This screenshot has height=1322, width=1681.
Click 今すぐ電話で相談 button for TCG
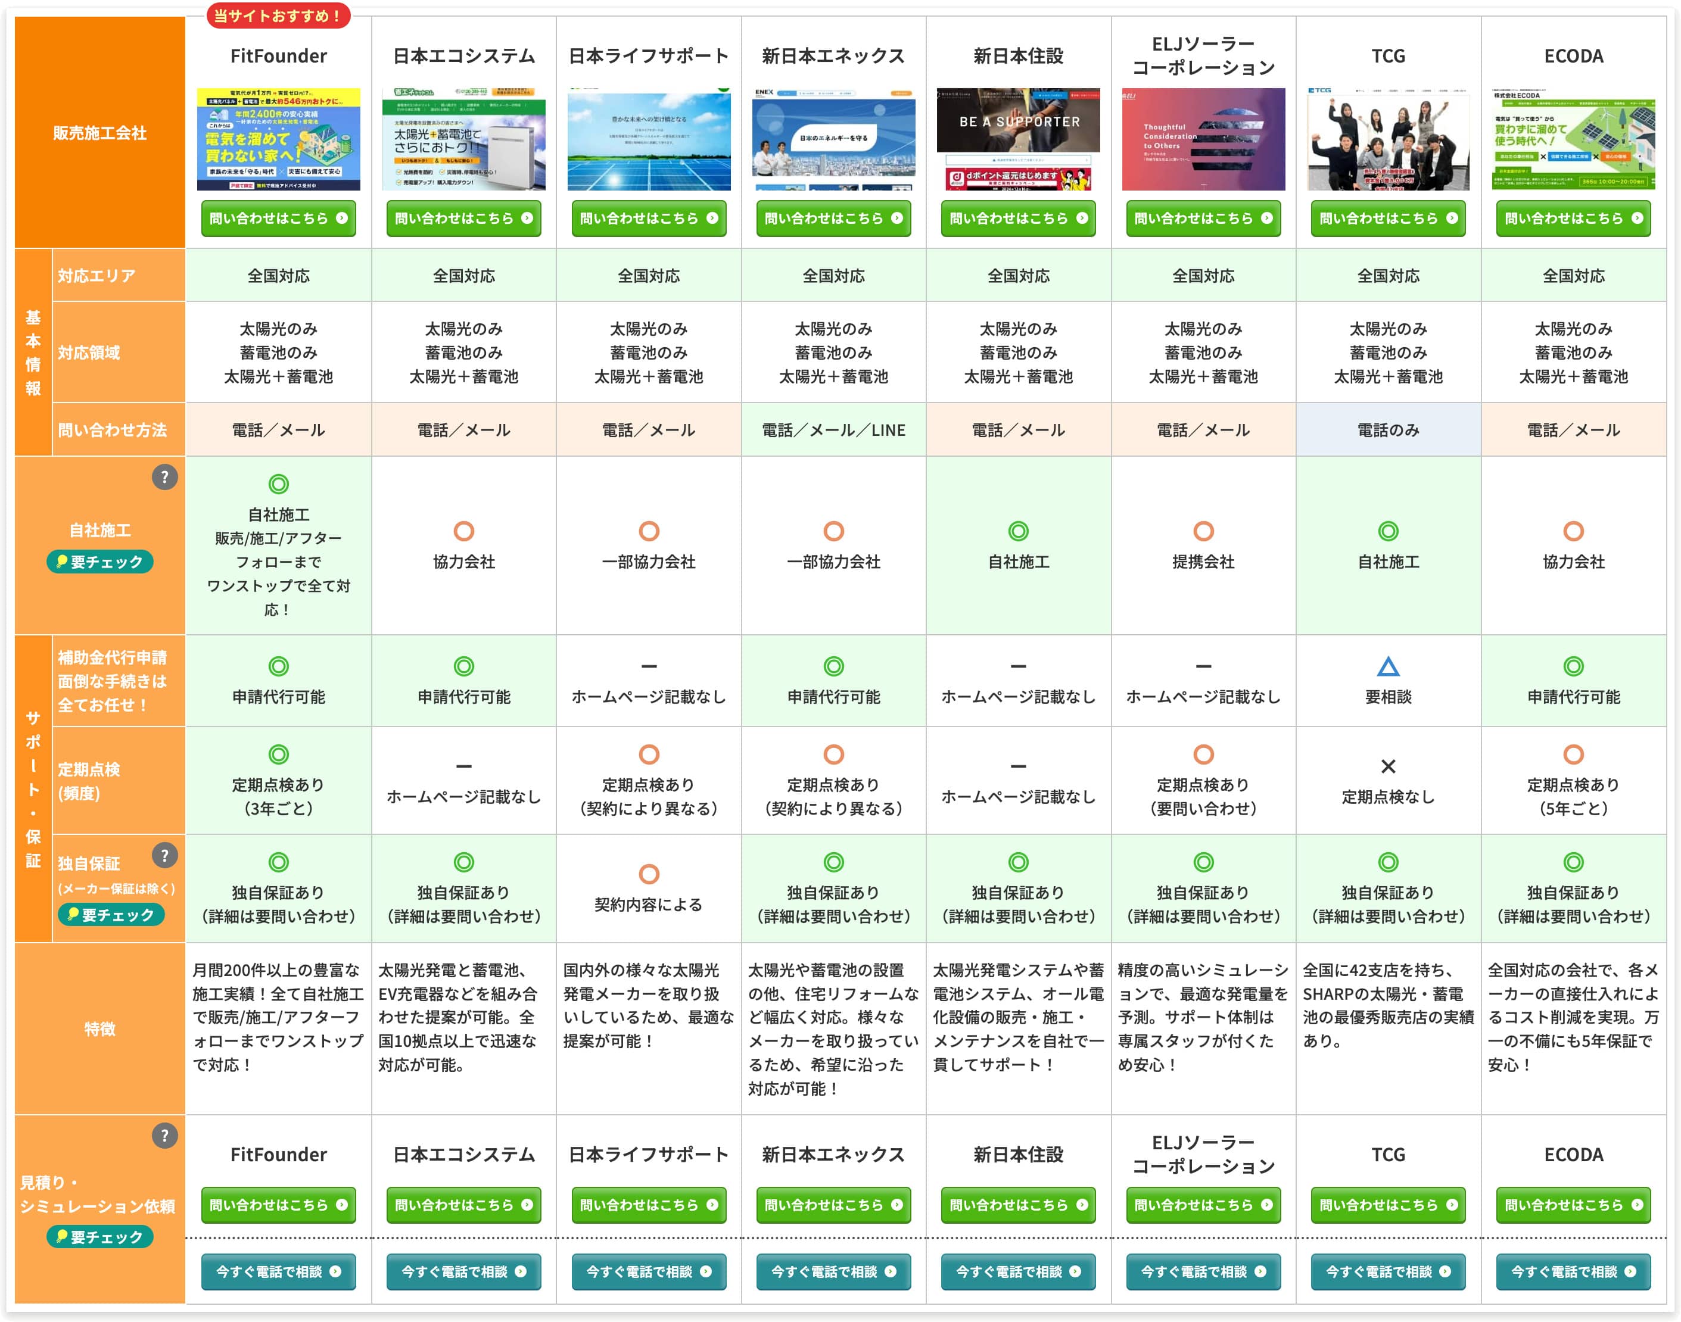1389,1272
